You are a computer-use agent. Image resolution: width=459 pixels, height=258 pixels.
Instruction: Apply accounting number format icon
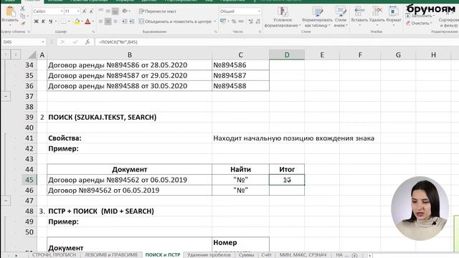pos(223,21)
